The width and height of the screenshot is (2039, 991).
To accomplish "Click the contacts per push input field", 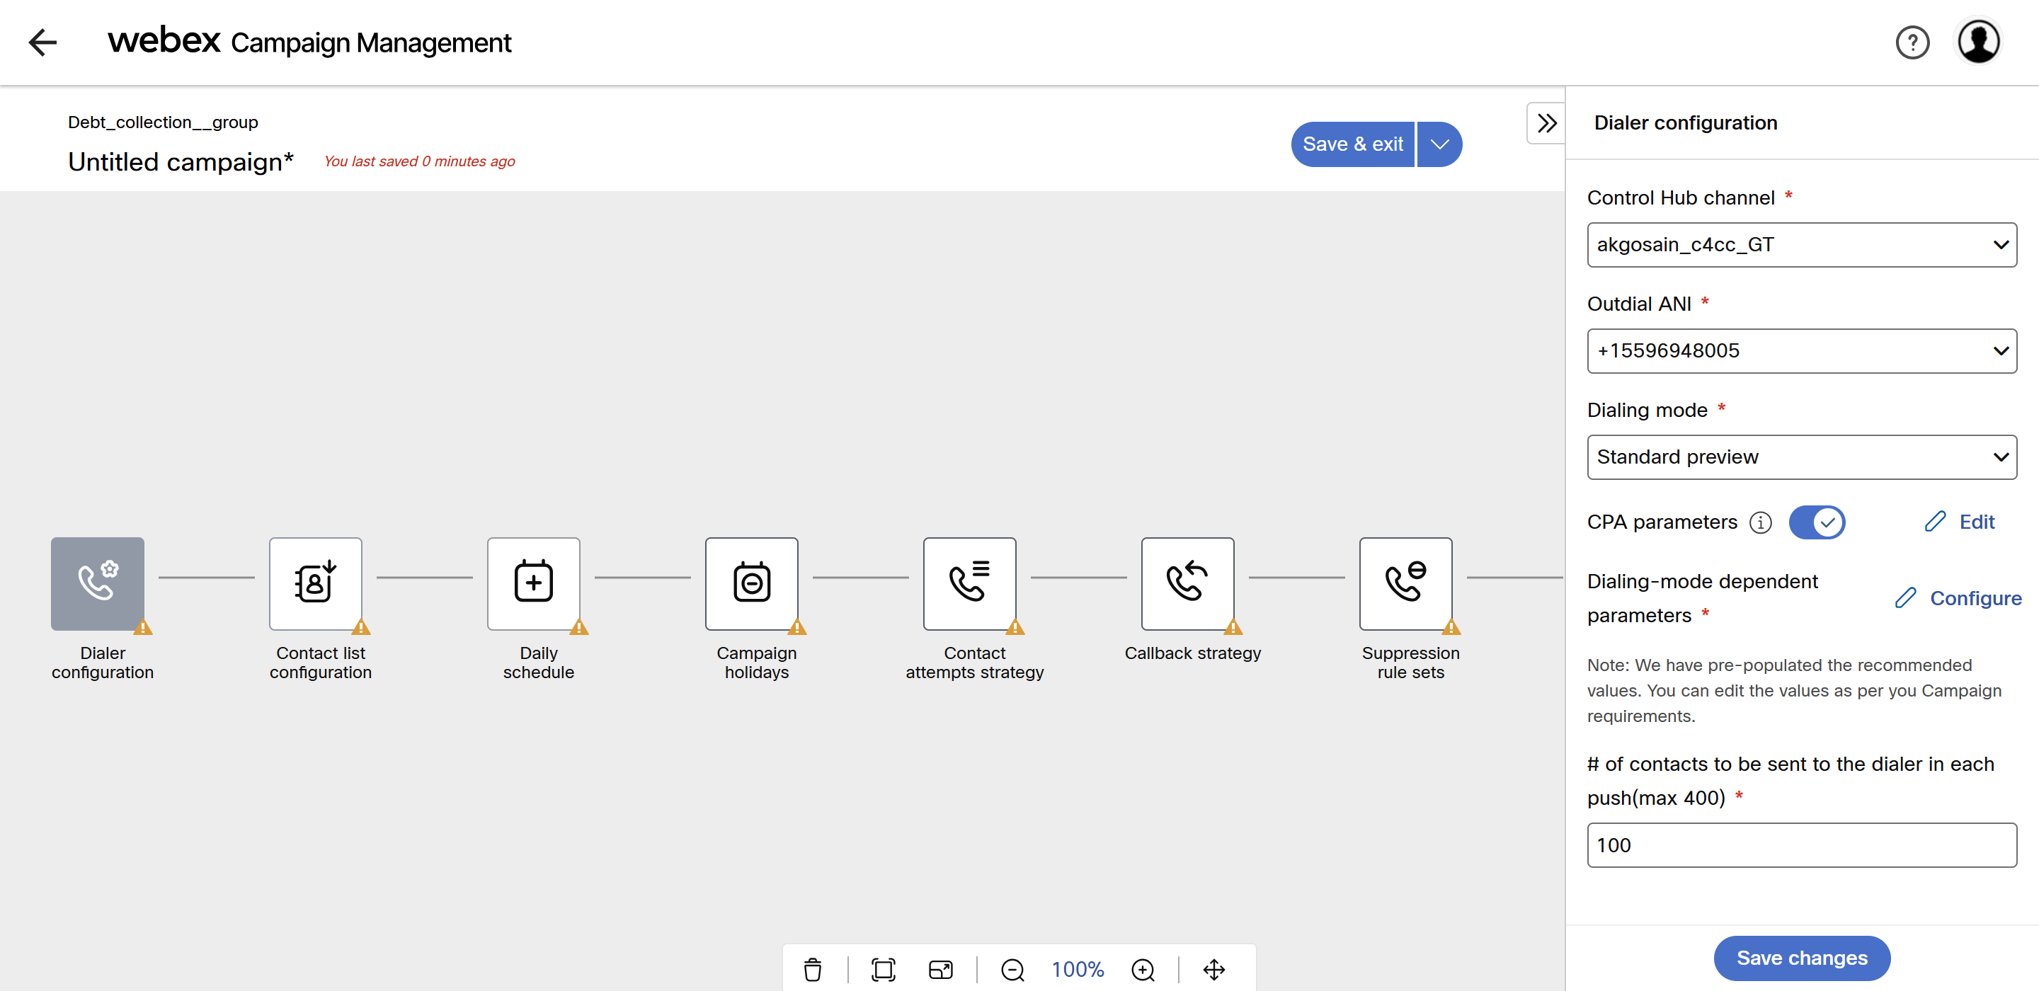I will click(x=1802, y=844).
